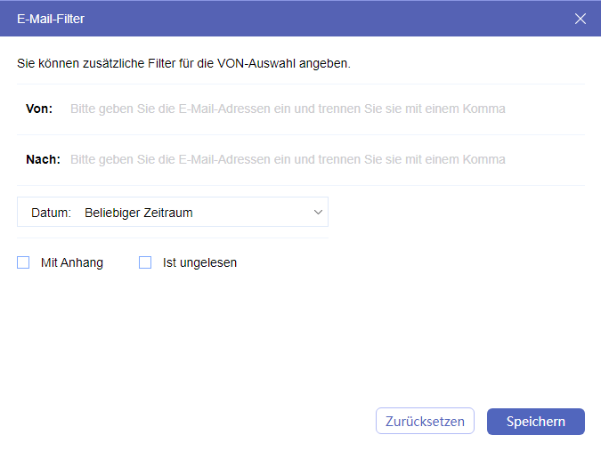Select the 'Beliebiger Zeitraum' value text
The image size is (601, 451).
tap(139, 213)
